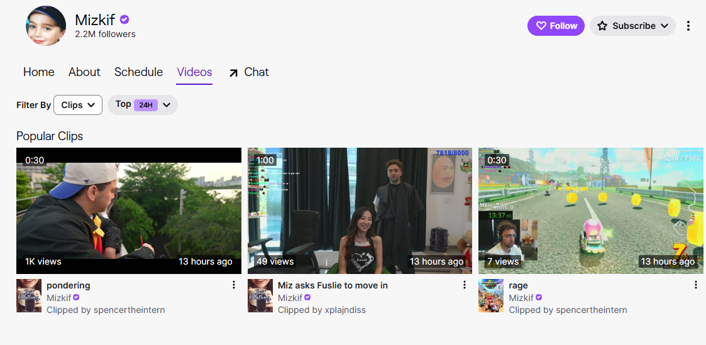Open the Schedule tab

[x=139, y=72]
